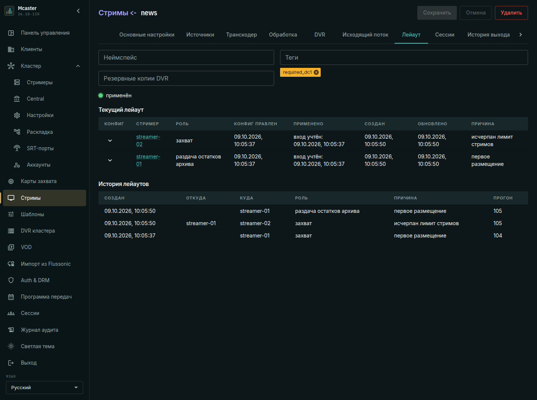Open the streamer-01 link
The image size is (537, 400).
(x=148, y=160)
